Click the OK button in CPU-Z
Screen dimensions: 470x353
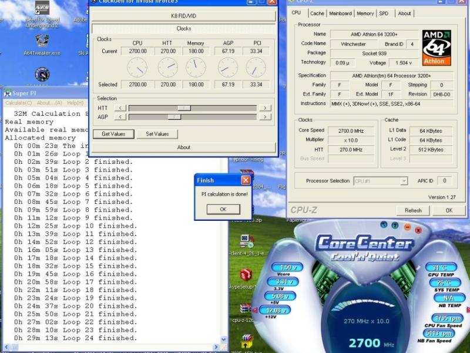tap(449, 210)
